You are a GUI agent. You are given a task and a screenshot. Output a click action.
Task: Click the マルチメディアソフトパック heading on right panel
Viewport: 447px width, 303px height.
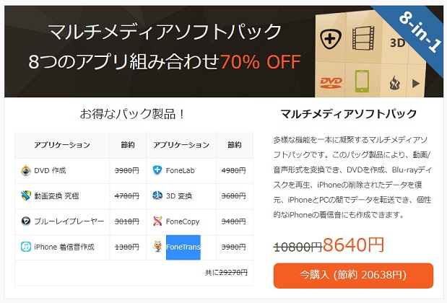coord(348,114)
